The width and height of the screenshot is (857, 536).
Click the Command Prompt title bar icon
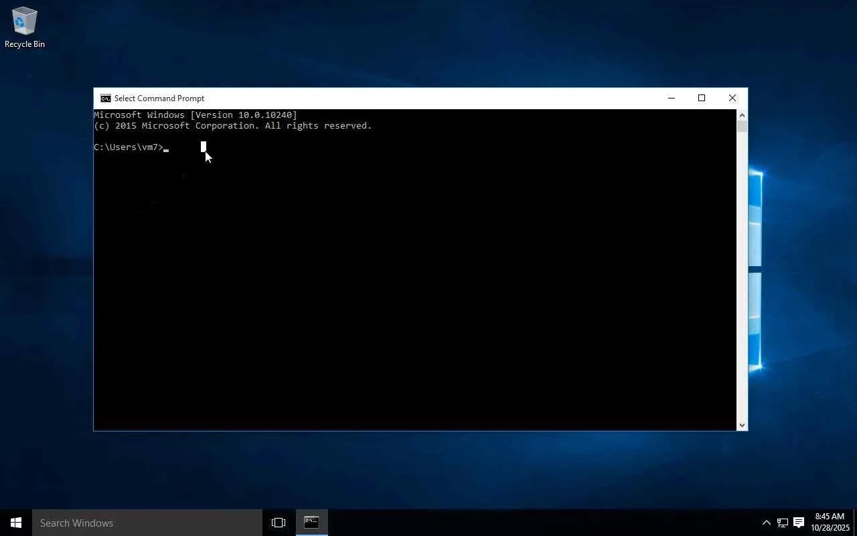click(x=106, y=98)
